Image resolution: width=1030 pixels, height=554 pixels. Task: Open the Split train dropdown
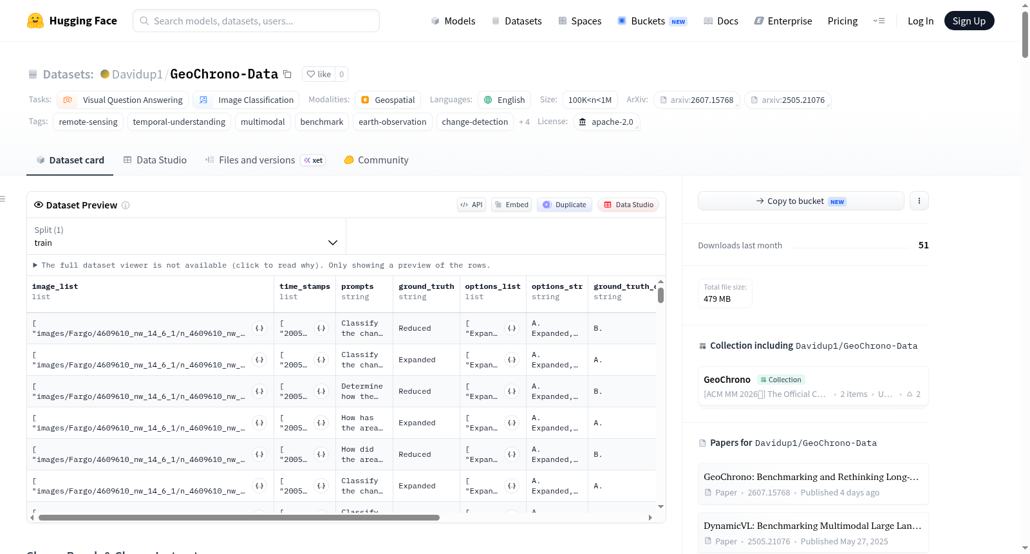(x=186, y=236)
